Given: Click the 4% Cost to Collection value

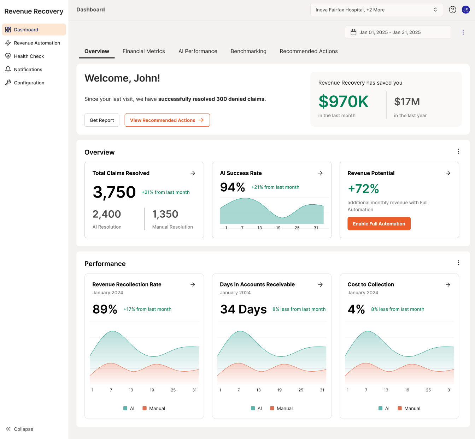Looking at the screenshot, I should pyautogui.click(x=356, y=309).
